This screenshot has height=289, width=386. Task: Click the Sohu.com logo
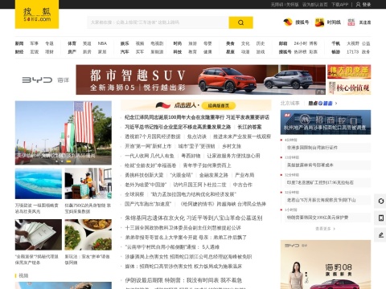[37, 14]
